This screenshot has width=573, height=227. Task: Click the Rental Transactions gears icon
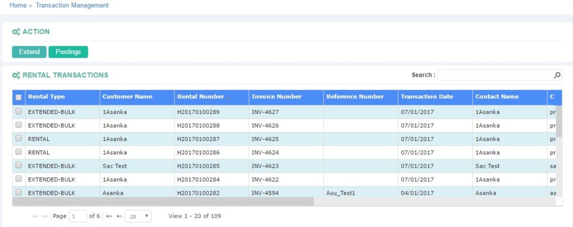16,75
